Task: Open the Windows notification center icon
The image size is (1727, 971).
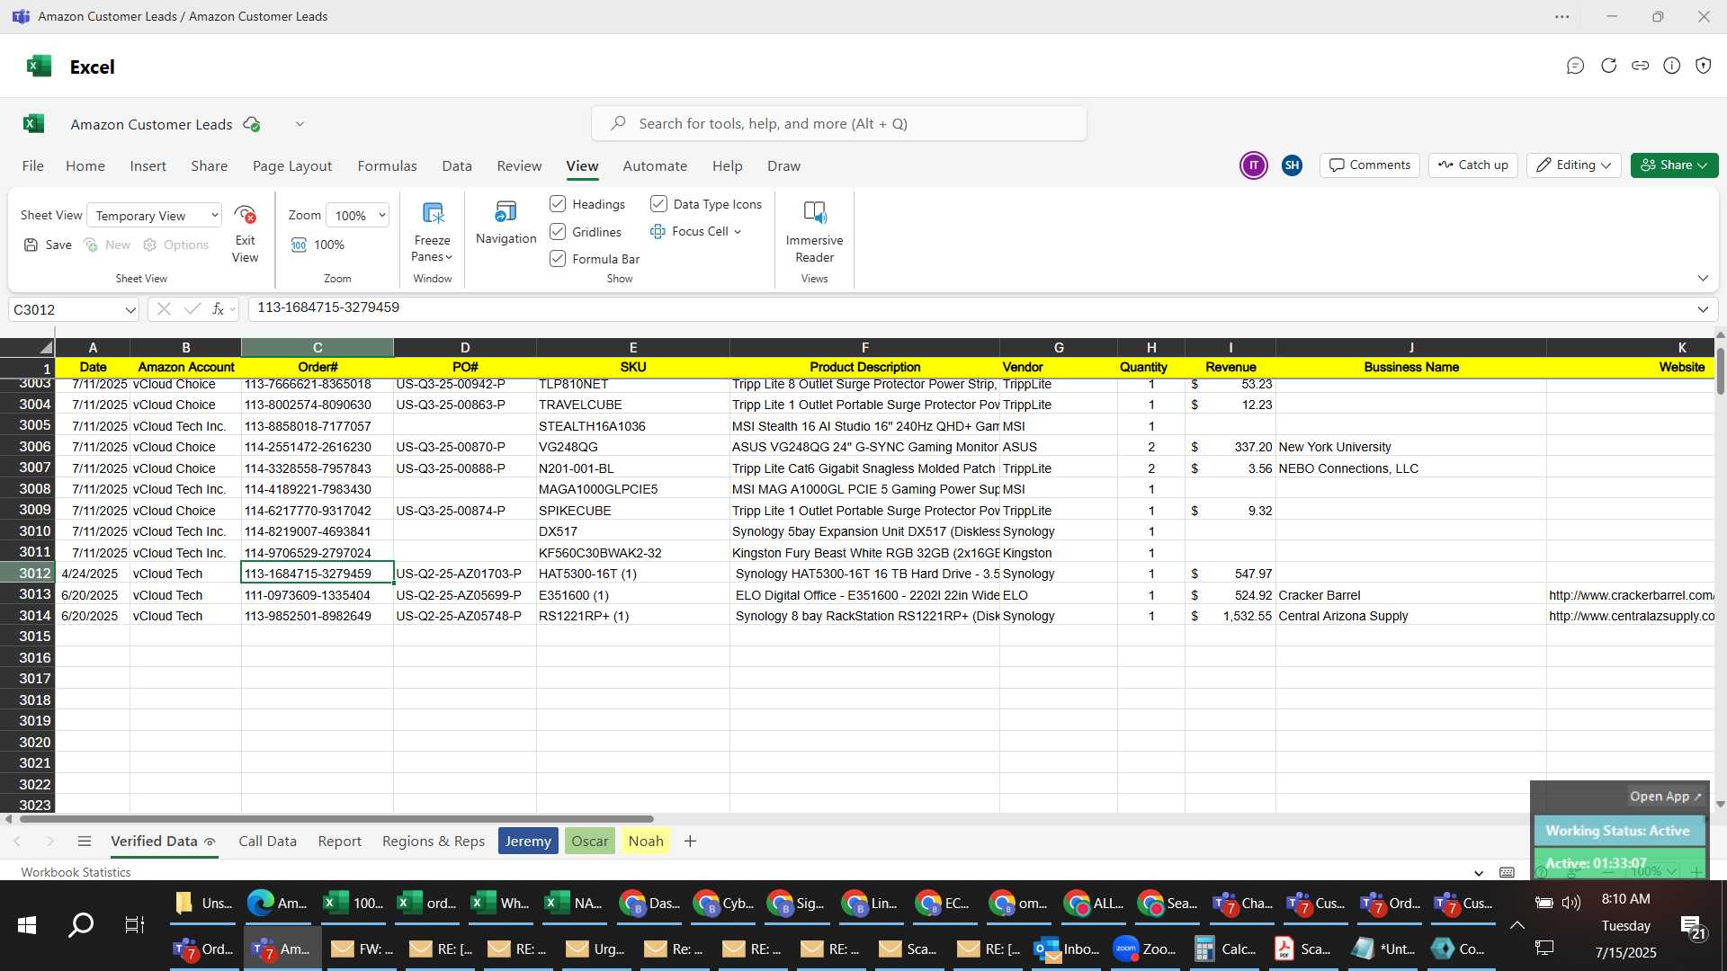Action: click(x=1692, y=926)
